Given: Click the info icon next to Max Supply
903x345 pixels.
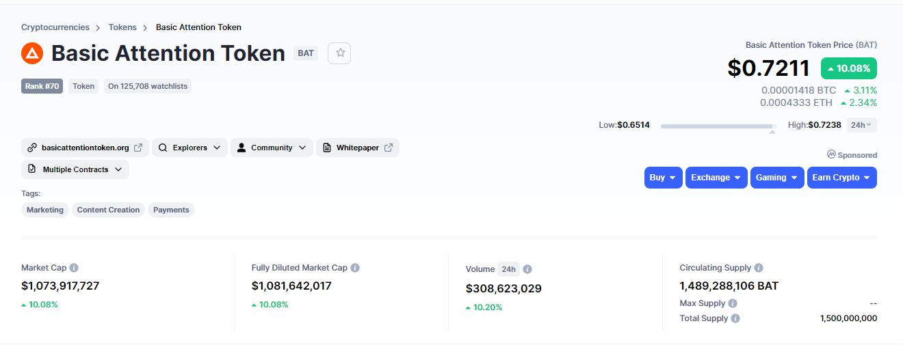Looking at the screenshot, I should coord(733,303).
